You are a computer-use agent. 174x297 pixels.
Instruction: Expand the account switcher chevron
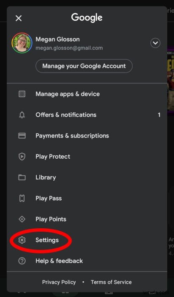pos(155,43)
